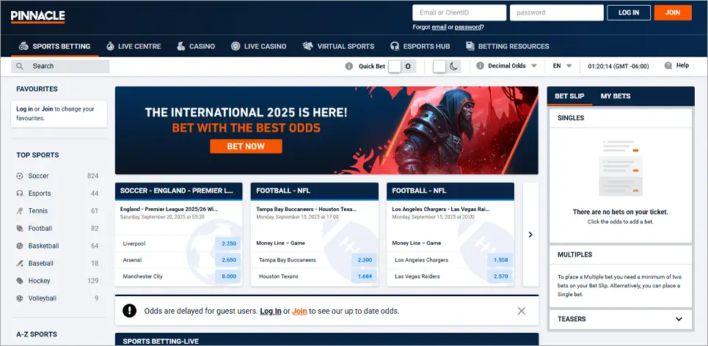The width and height of the screenshot is (708, 346).
Task: Open the Live Centre menu item
Action: click(133, 46)
